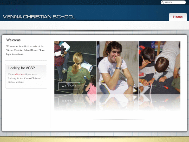Open the Home tab

(x=178, y=17)
